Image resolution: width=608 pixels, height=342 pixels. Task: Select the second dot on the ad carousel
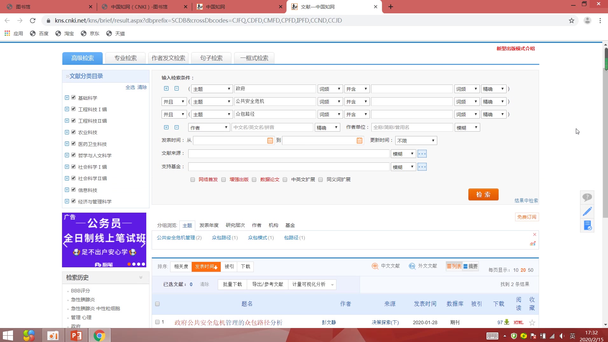point(134,264)
